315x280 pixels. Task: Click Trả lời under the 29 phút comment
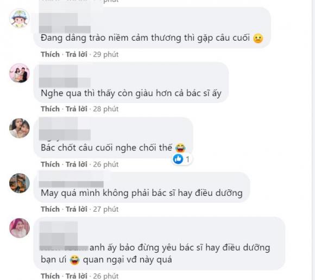[77, 54]
